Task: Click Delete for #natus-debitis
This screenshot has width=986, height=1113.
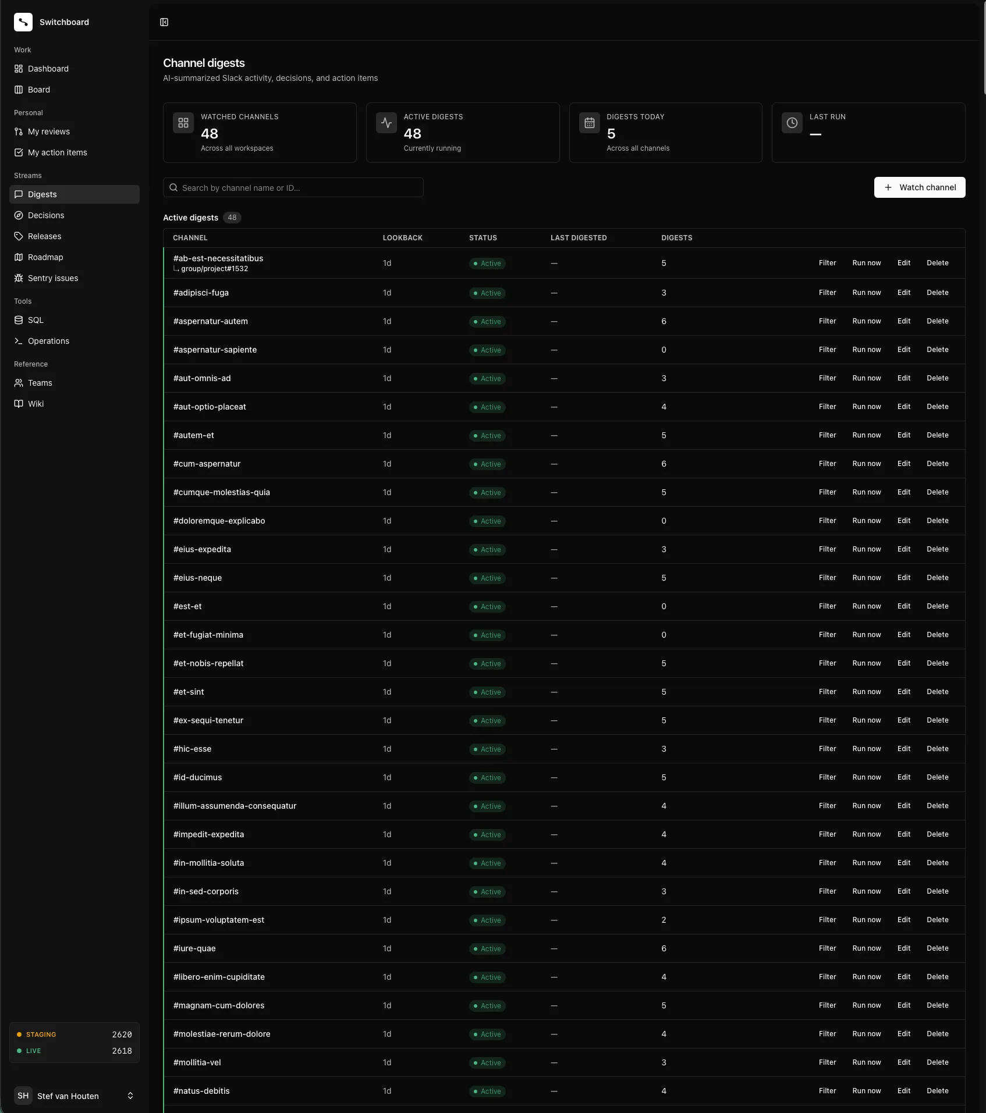Action: [938, 1091]
